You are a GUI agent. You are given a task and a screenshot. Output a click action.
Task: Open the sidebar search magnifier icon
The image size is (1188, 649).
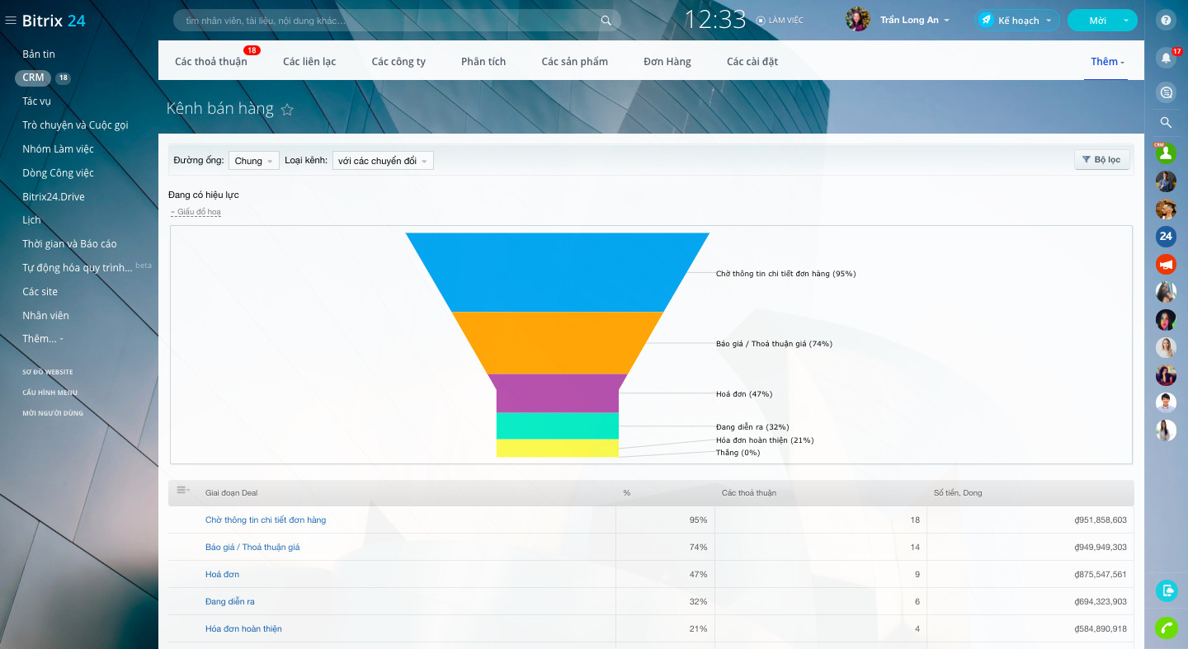point(1166,122)
